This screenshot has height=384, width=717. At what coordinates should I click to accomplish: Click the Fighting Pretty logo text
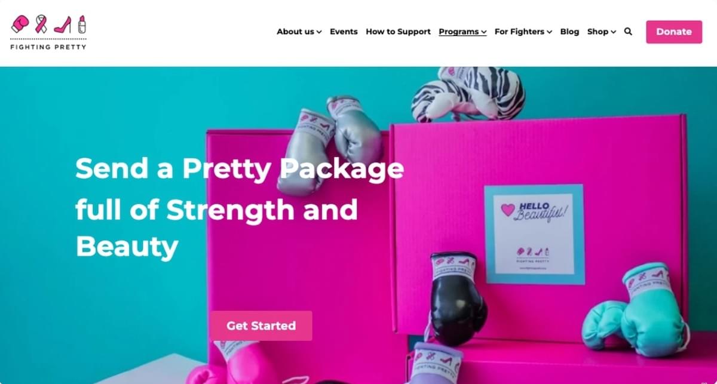click(48, 47)
